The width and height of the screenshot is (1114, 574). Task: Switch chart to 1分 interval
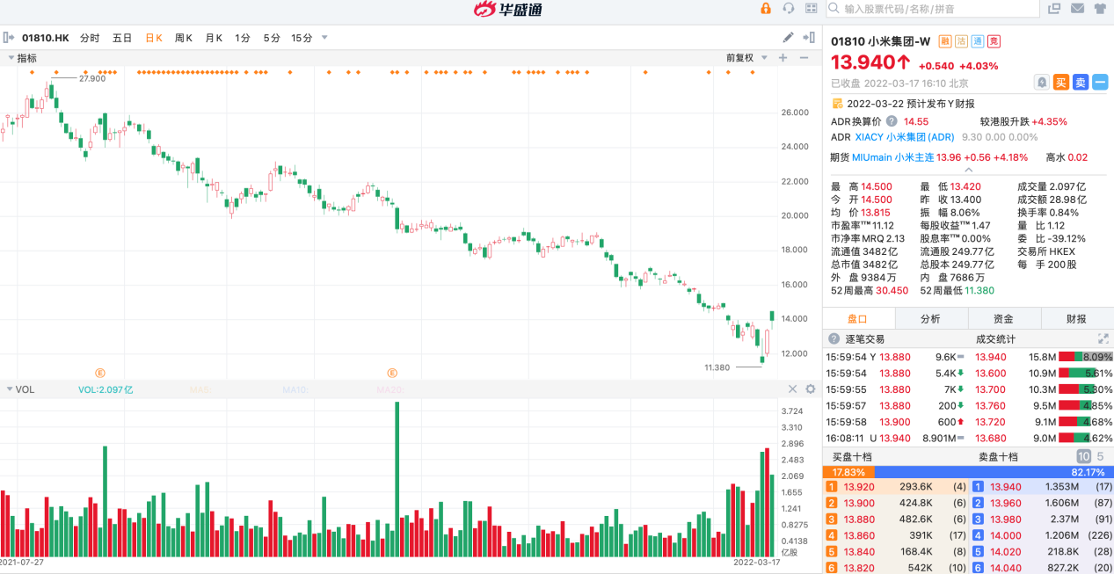[243, 38]
